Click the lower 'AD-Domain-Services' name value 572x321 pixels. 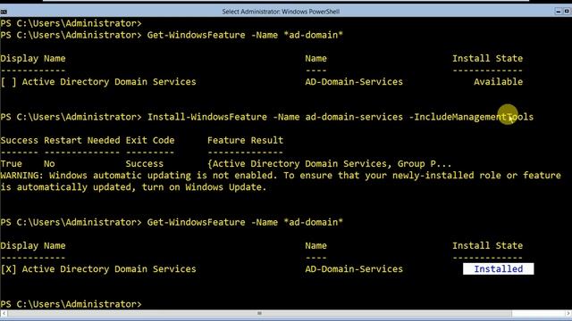(354, 269)
